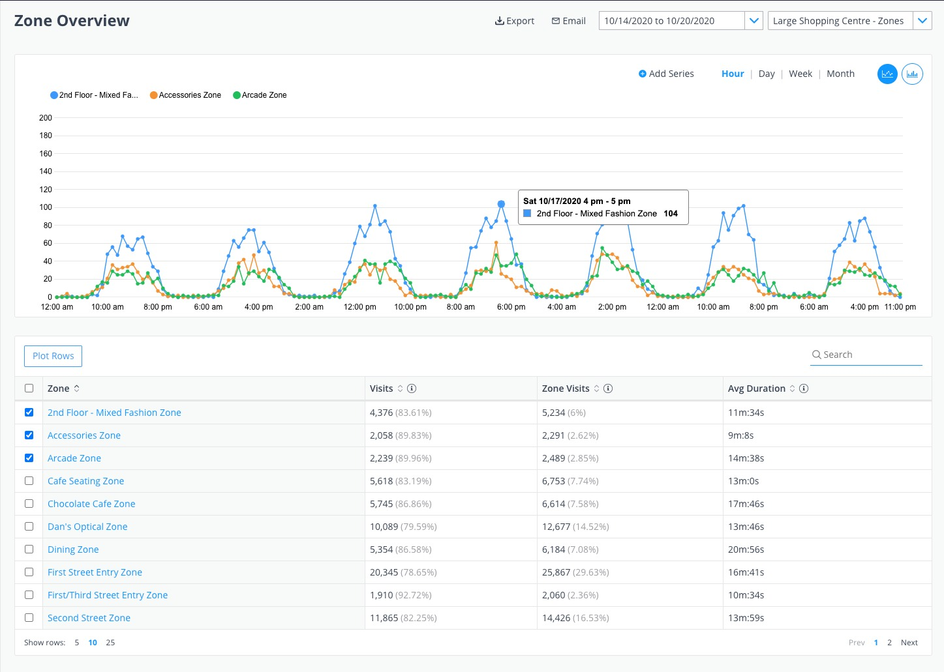The image size is (944, 672).
Task: Click the orange Accessories Zone legend swatch
Action: [x=153, y=95]
